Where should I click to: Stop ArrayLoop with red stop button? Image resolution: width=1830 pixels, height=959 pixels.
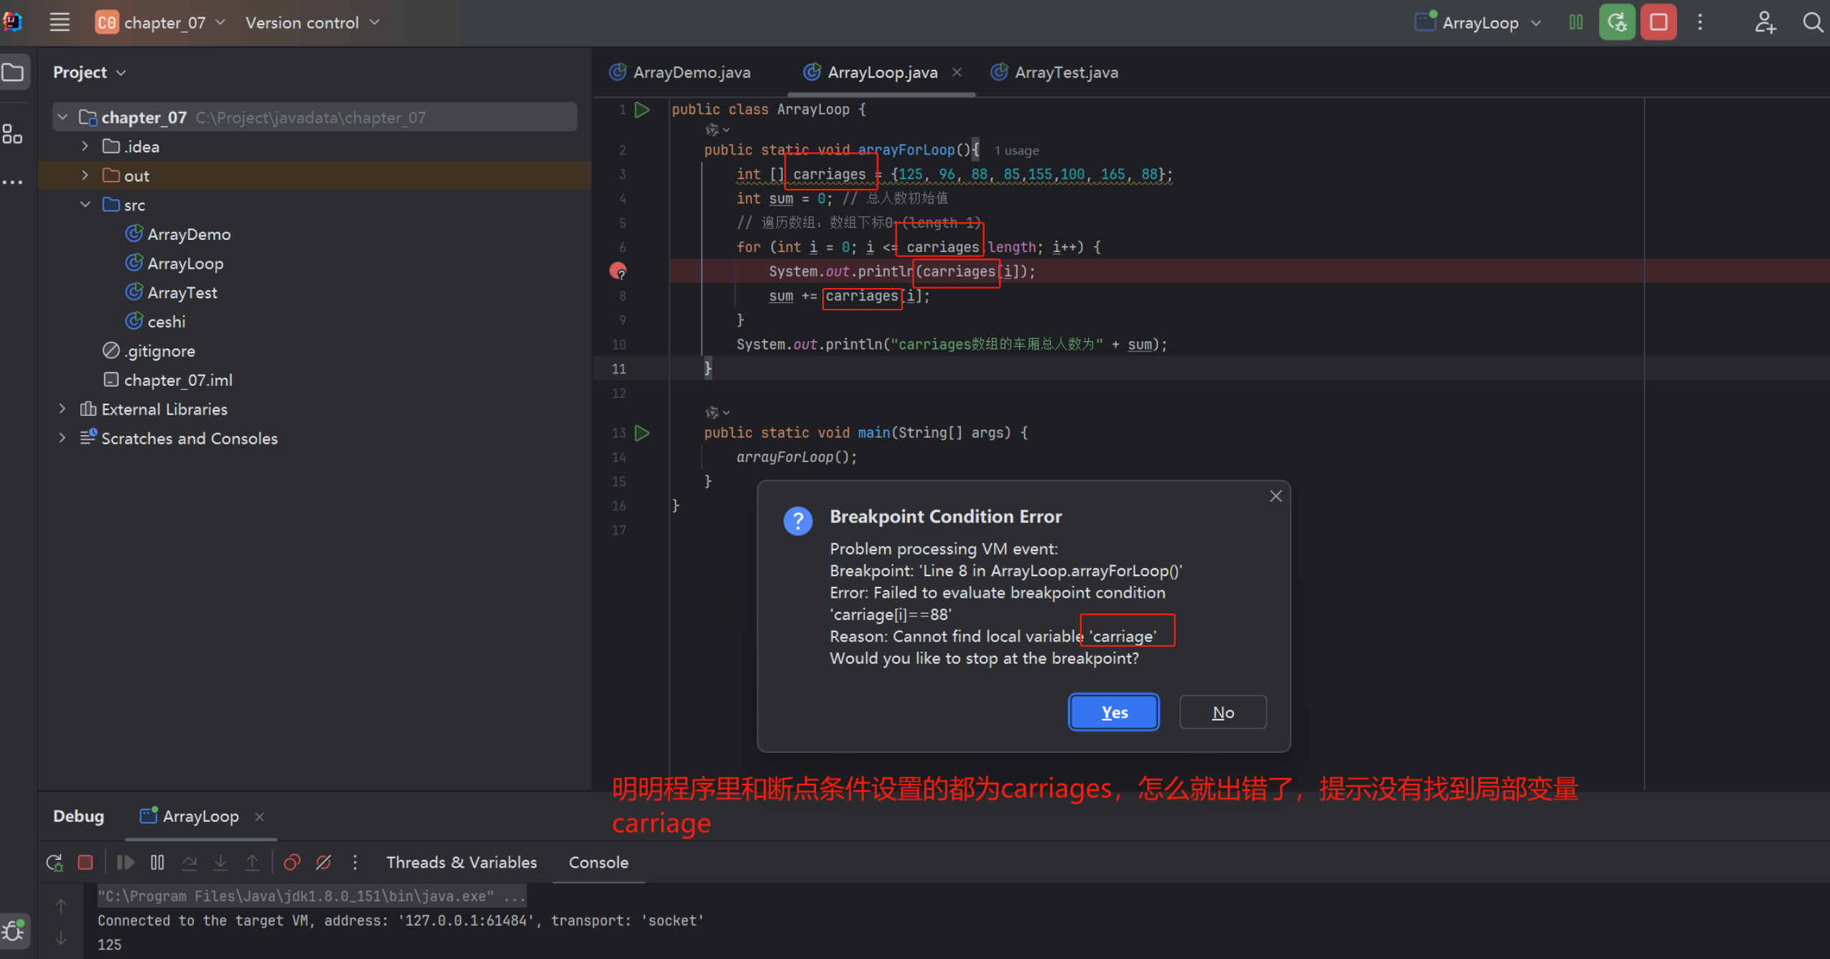point(1658,22)
